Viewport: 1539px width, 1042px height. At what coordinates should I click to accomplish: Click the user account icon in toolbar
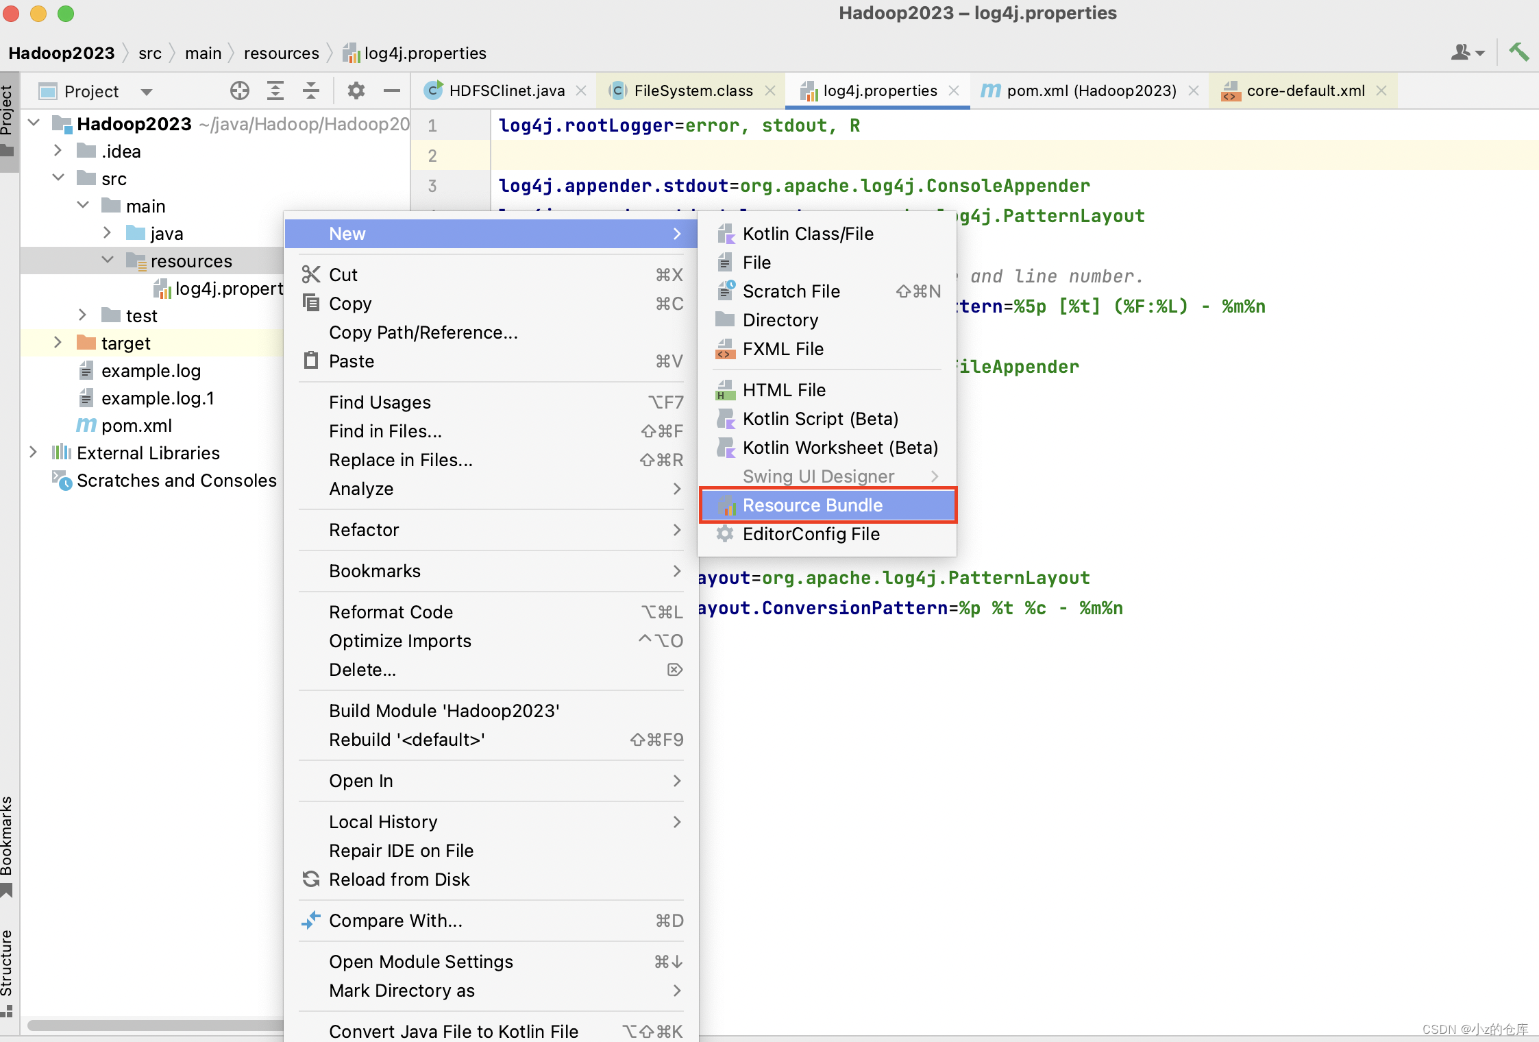coord(1461,52)
